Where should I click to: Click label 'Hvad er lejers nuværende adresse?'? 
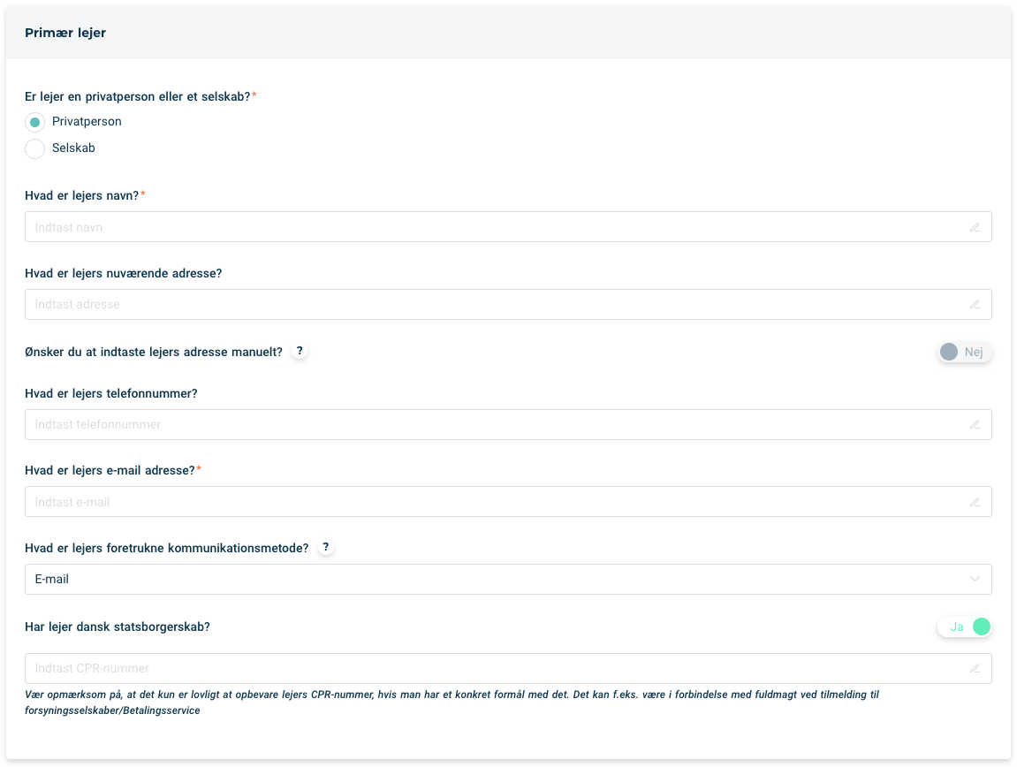[x=123, y=273]
